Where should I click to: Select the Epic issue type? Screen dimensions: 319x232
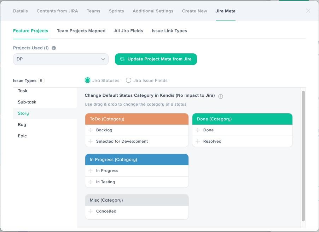pyautogui.click(x=45, y=136)
